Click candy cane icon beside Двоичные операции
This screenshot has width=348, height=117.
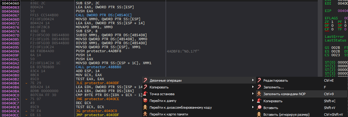145,80
